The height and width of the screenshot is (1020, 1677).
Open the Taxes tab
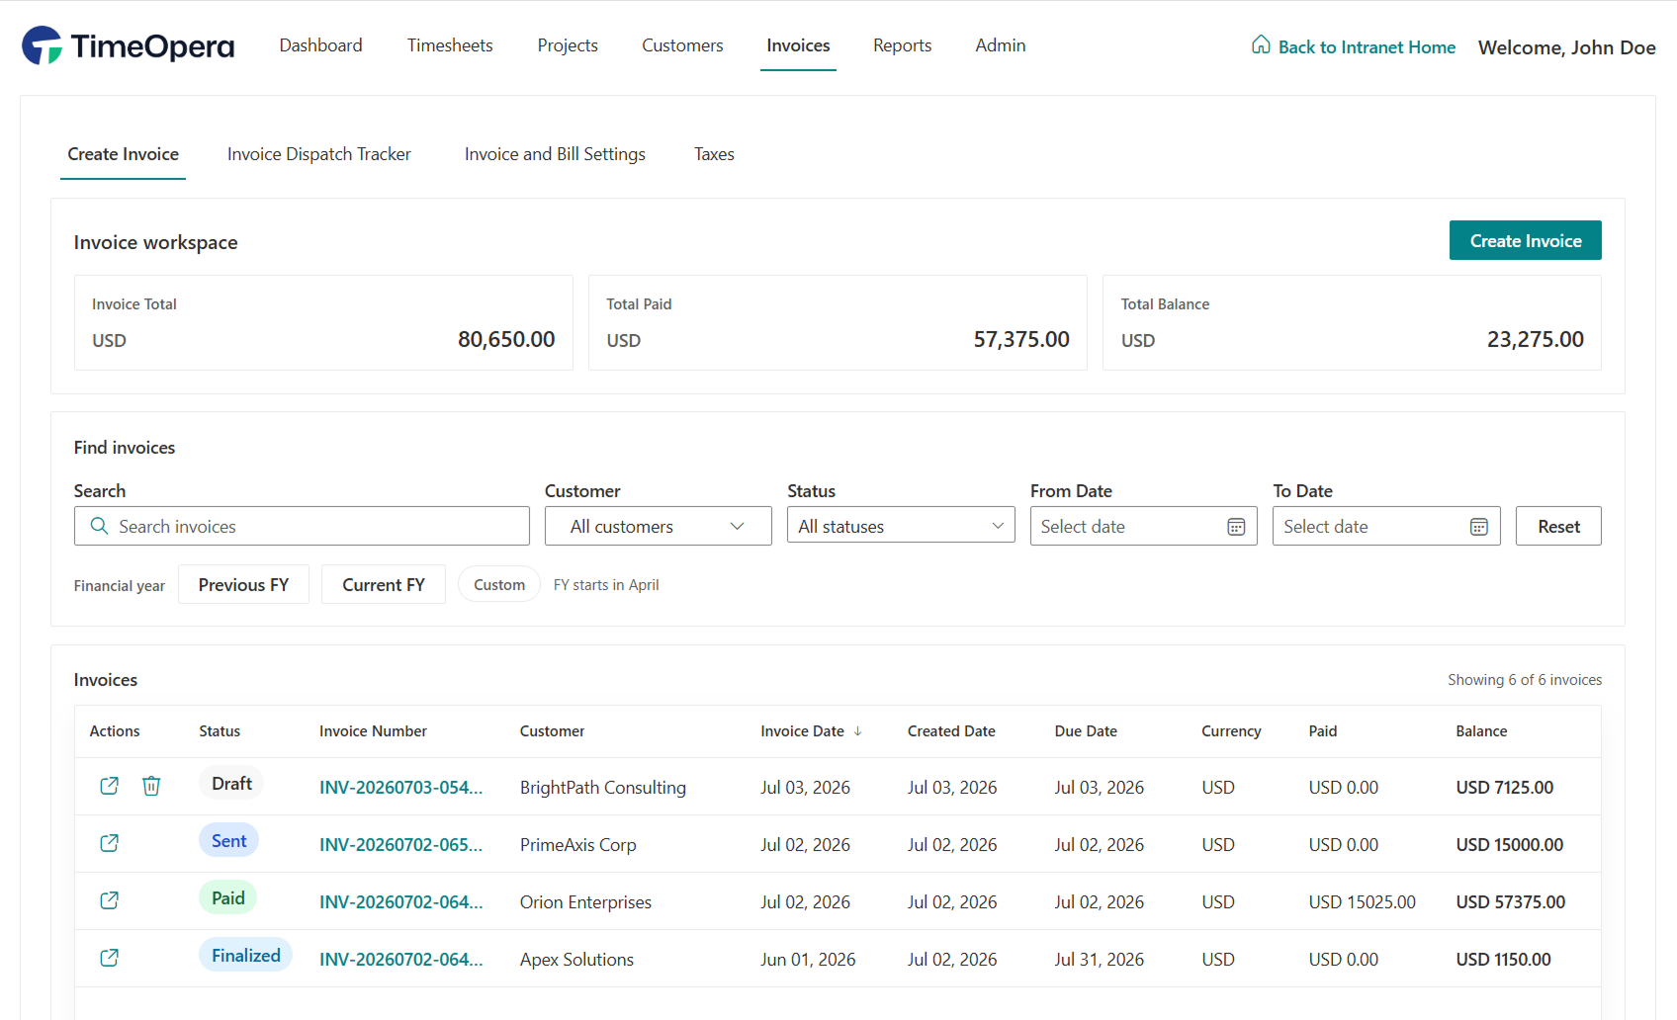(714, 154)
